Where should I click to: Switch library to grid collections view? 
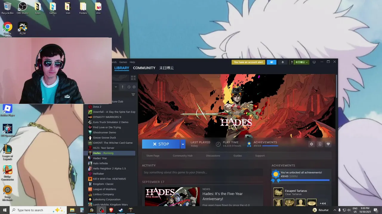tap(133, 78)
